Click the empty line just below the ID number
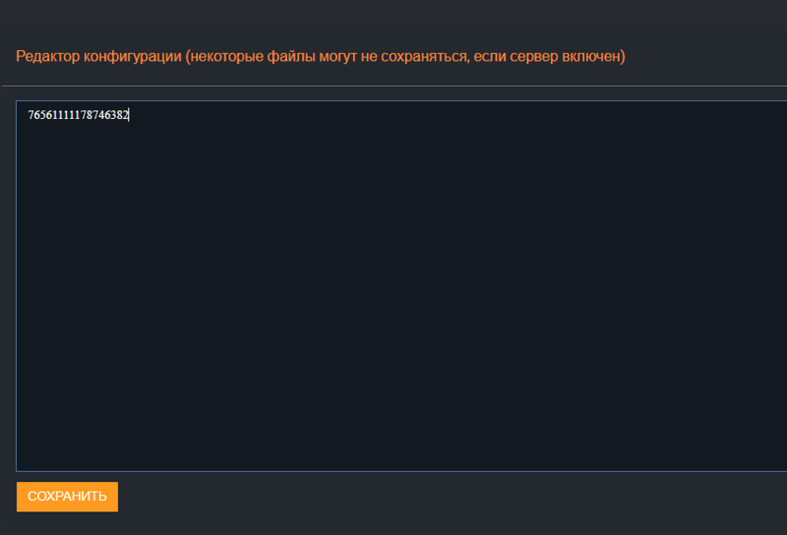 [x=79, y=132]
